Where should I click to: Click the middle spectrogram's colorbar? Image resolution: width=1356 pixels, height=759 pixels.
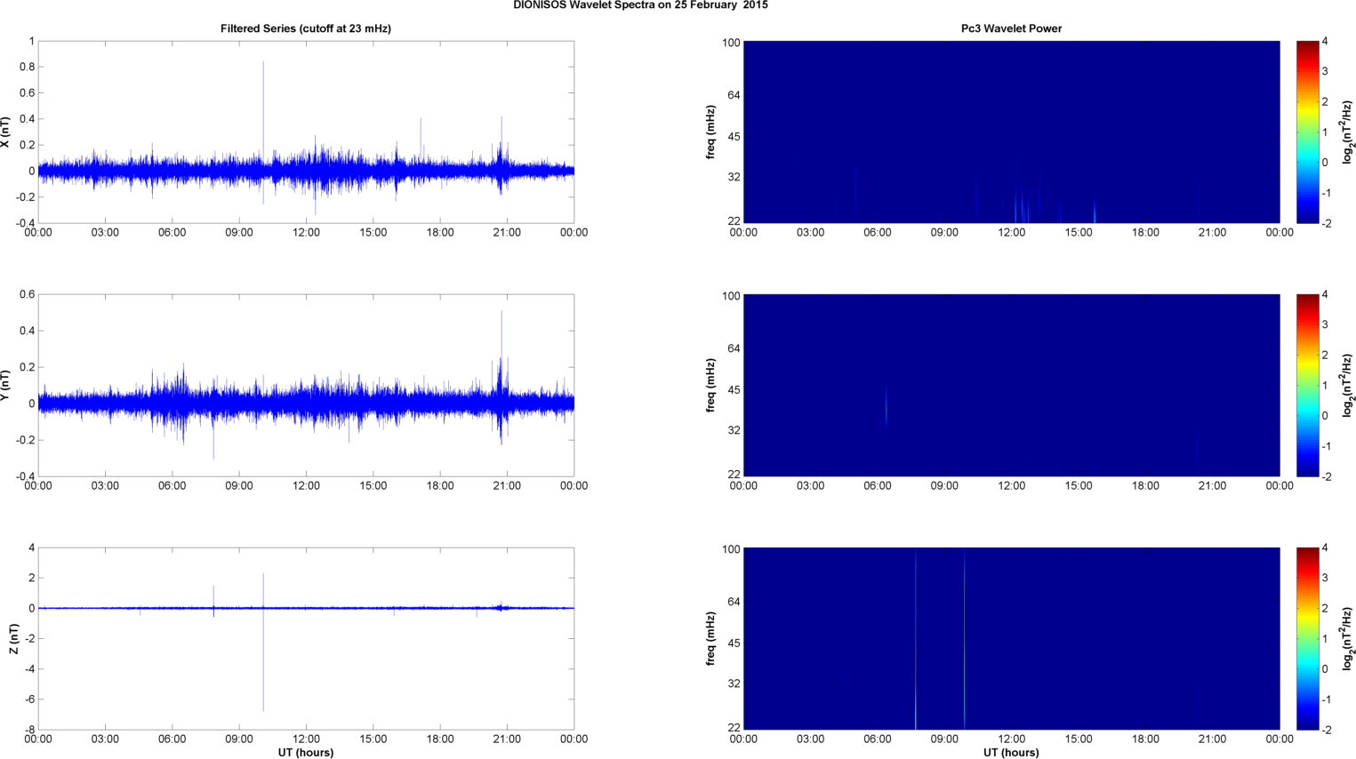pos(1307,385)
